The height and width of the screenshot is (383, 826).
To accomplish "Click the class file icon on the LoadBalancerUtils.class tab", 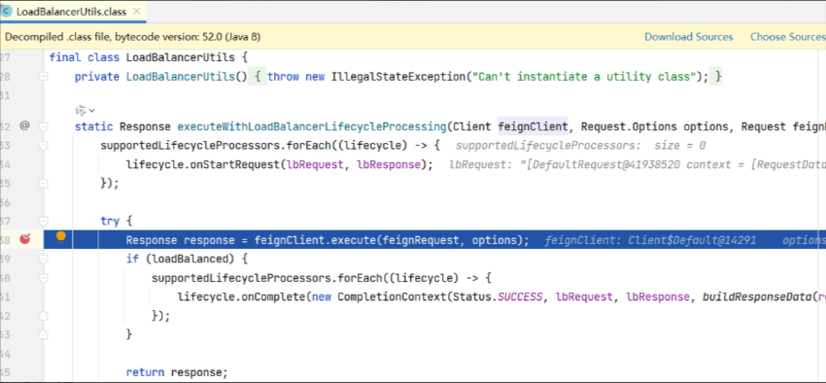I will click(x=6, y=11).
